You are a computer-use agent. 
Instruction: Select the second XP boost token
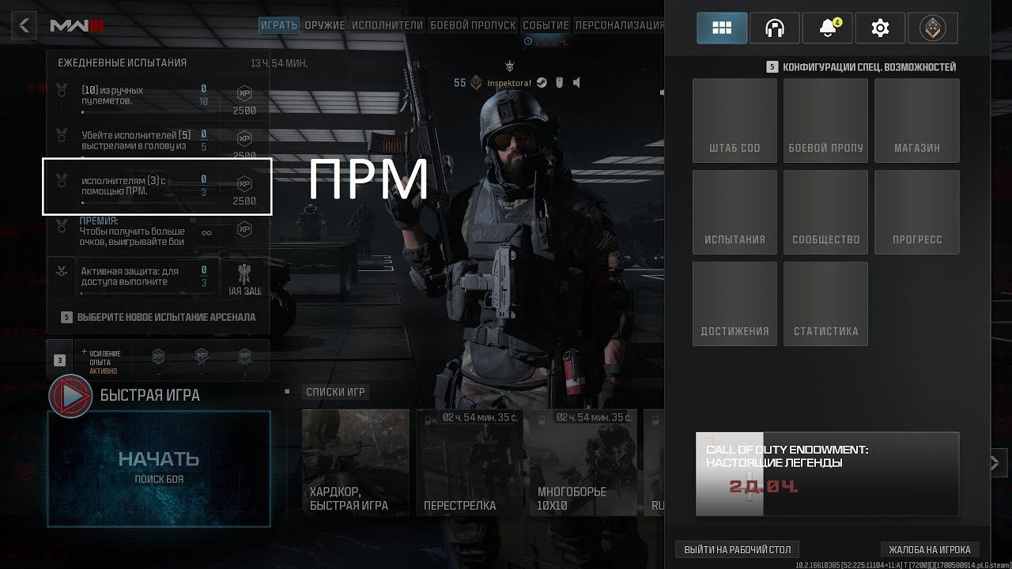(202, 356)
